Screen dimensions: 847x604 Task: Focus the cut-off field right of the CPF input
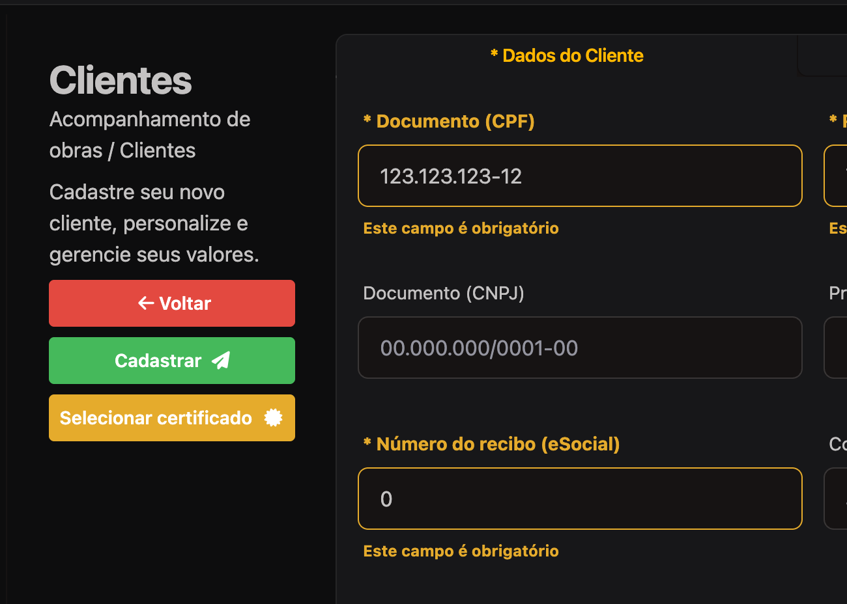pos(837,176)
